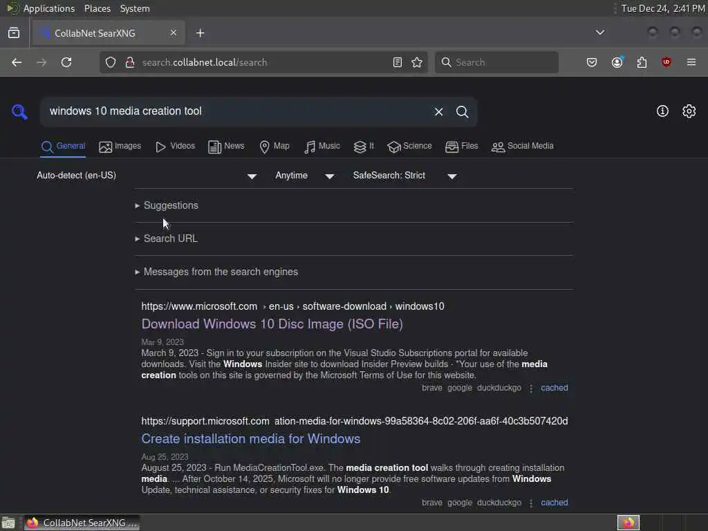
Task: Go back to previous page
Action: (x=17, y=62)
